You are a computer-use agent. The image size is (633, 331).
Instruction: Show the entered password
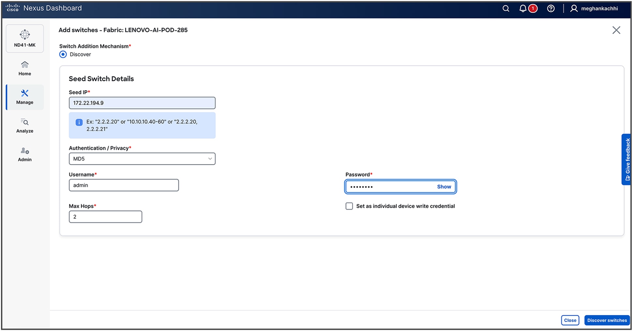tap(444, 187)
